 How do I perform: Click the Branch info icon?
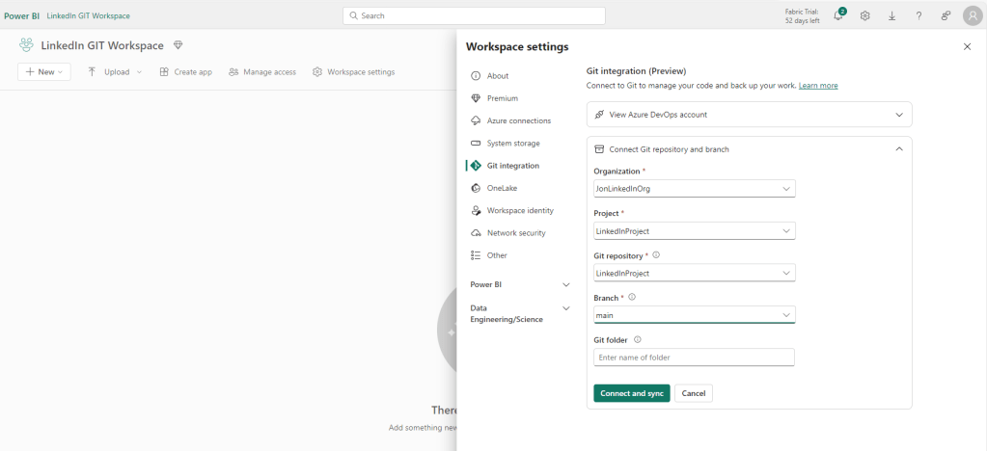[x=632, y=298]
